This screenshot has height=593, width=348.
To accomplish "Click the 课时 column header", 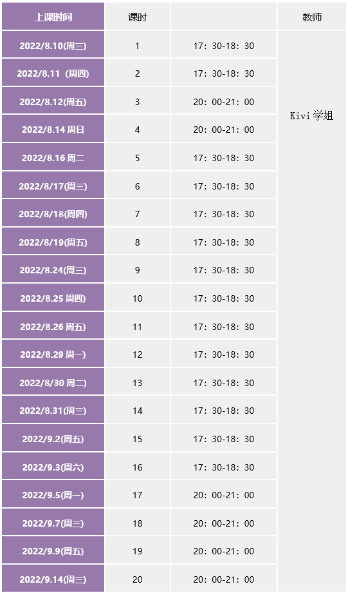I will tap(138, 17).
